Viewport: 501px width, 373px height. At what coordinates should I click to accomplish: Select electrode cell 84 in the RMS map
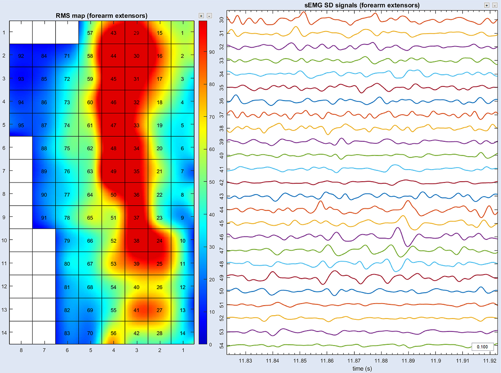pyautogui.click(x=44, y=56)
